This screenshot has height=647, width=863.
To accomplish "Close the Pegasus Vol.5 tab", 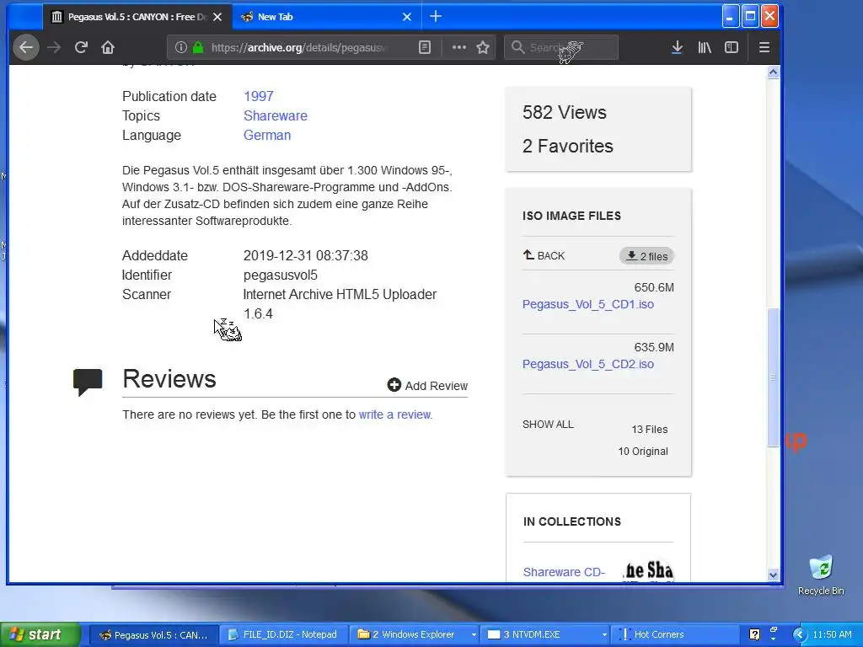I will [217, 17].
